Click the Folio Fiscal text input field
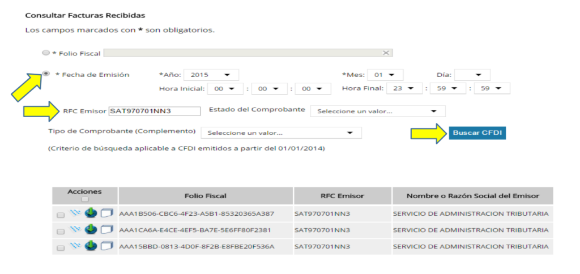This screenshot has height=274, width=580. click(x=248, y=53)
